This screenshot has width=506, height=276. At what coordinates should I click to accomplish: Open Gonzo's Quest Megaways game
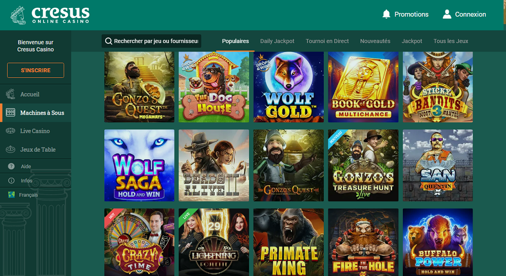pyautogui.click(x=139, y=87)
